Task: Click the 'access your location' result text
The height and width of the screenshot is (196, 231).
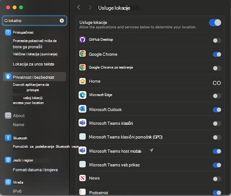Action: 28,103
